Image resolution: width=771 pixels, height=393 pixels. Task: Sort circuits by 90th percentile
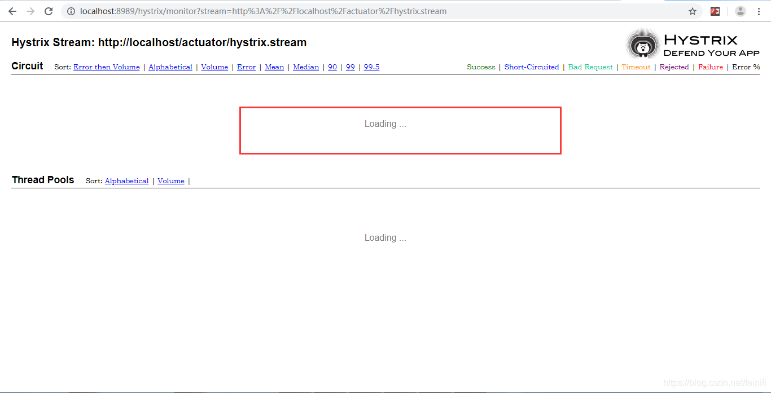click(332, 67)
